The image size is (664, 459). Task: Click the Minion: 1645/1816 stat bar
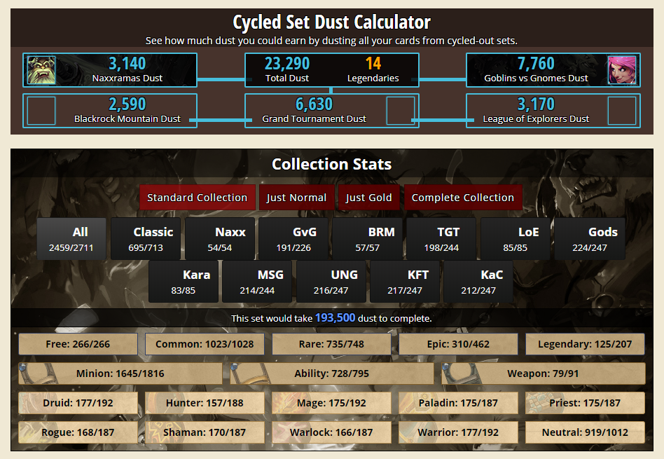pyautogui.click(x=120, y=374)
